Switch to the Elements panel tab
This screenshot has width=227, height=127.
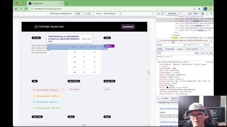pos(172,13)
